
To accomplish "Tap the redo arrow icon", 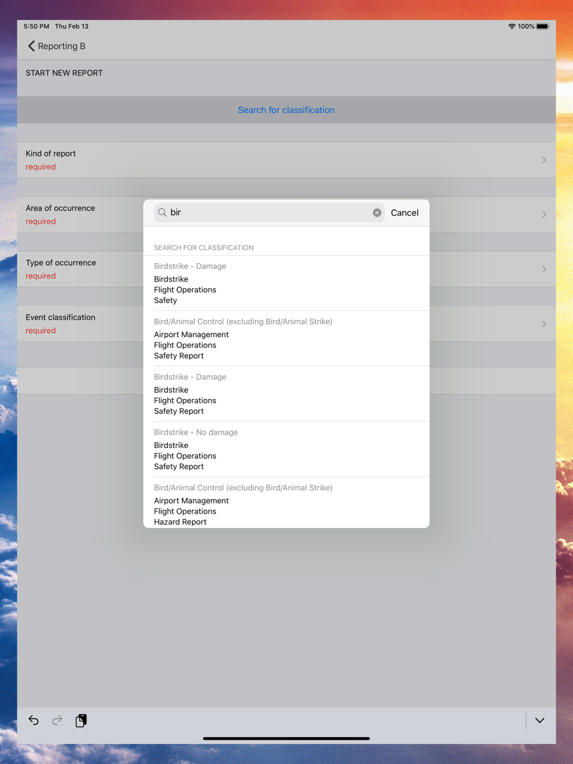I will click(57, 720).
